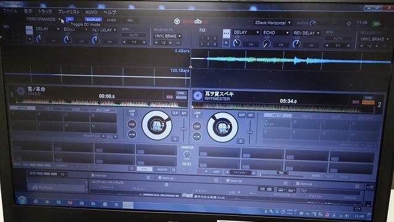Open the プレイリスト menu
This screenshot has height=222, width=394.
pyautogui.click(x=68, y=12)
